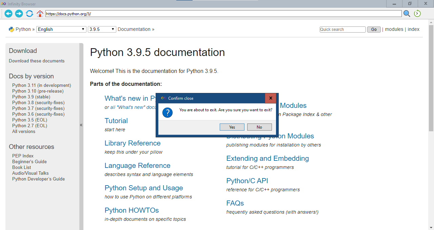Open Python 2.7 (EOL) docs
Screen dimensions: 434x230
tap(30, 126)
